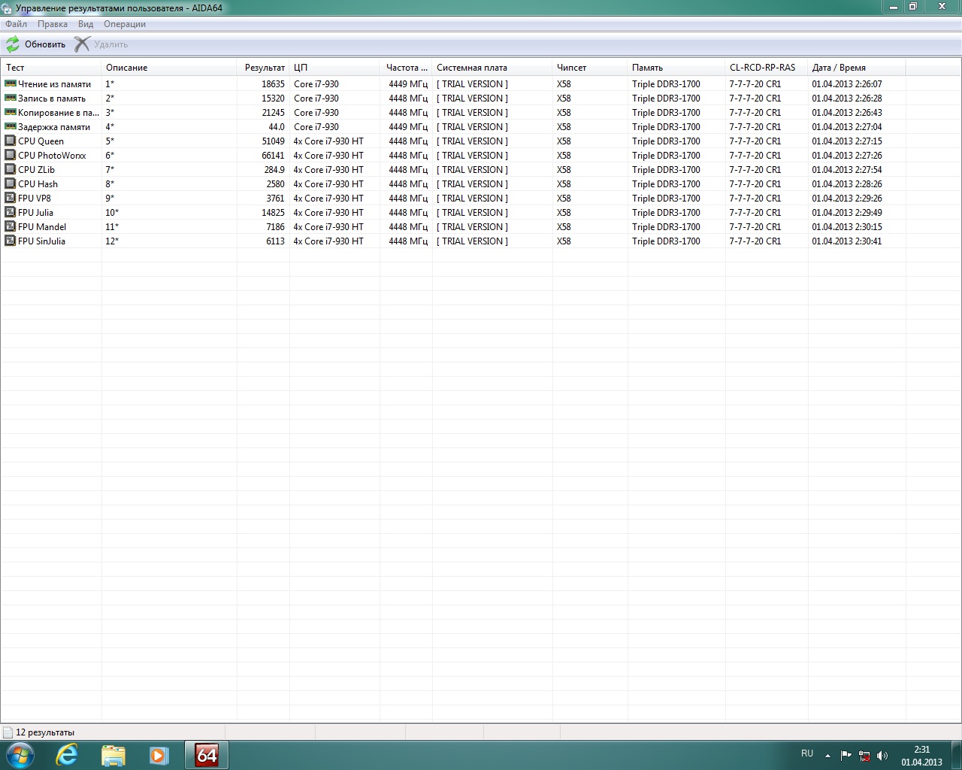This screenshot has height=770, width=962.
Task: Click AIDA64 window title icon
Action: click(8, 8)
